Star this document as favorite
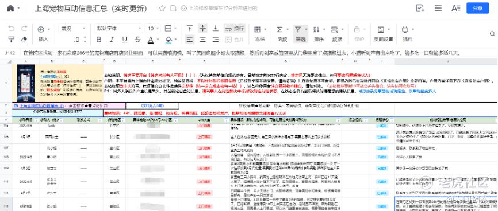Screen dimensions: 498x211 tap(162, 9)
